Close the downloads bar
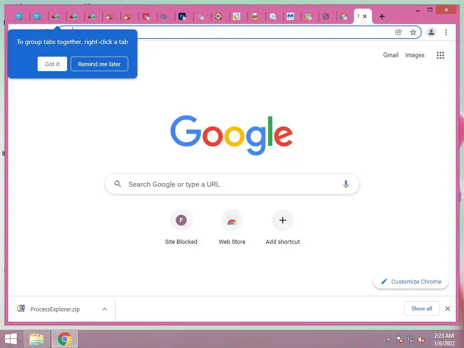This screenshot has width=464, height=348. [x=447, y=309]
